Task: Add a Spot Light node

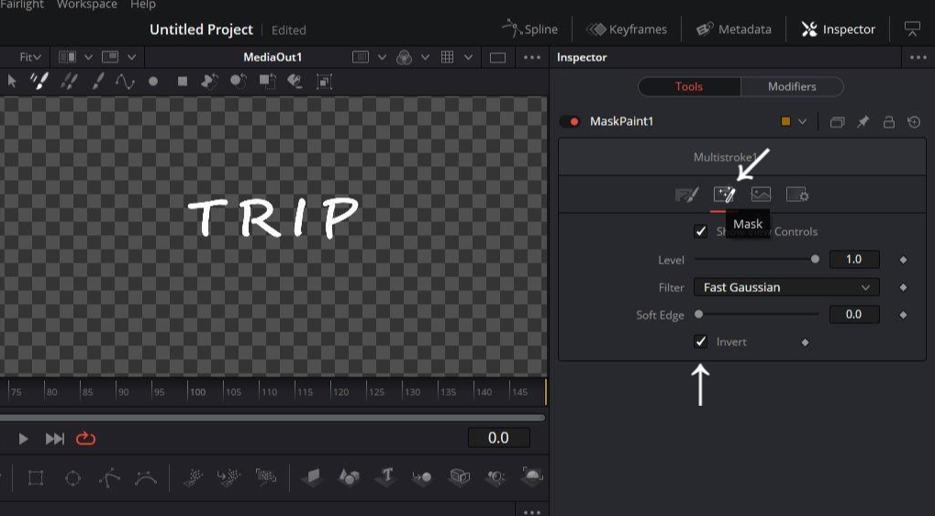Action: tap(495, 477)
